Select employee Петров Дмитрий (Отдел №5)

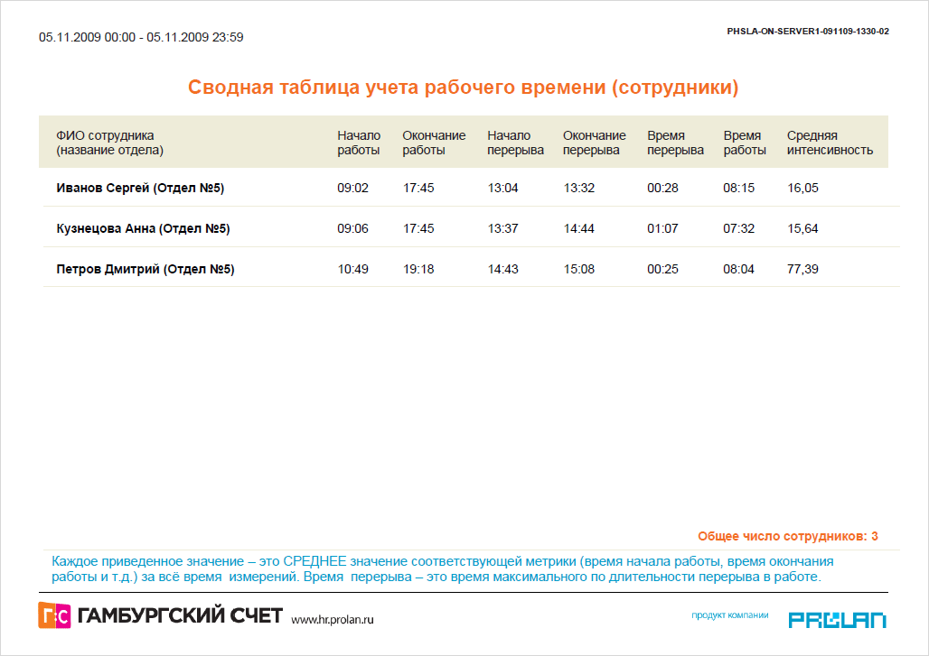click(x=145, y=269)
